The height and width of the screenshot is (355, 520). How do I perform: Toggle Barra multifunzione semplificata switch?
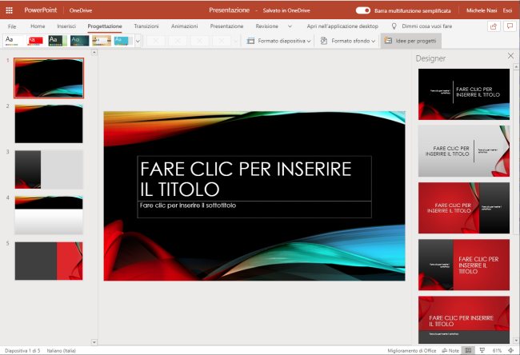coord(362,10)
